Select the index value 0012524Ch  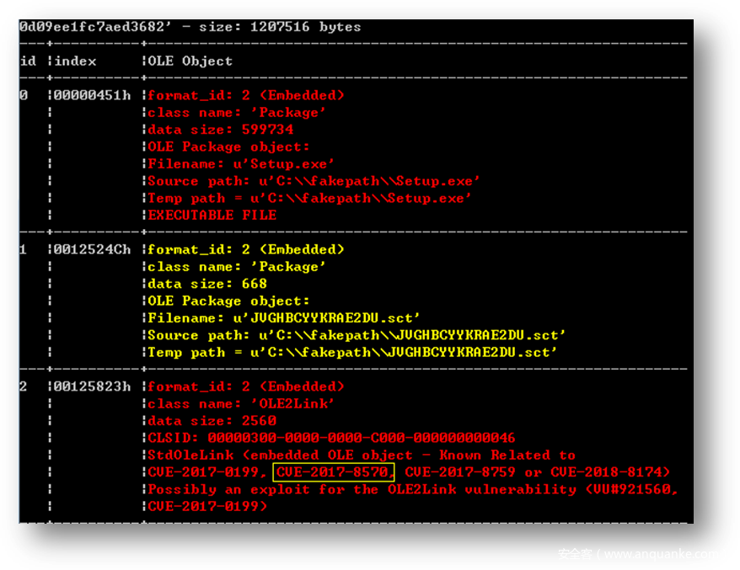point(93,249)
